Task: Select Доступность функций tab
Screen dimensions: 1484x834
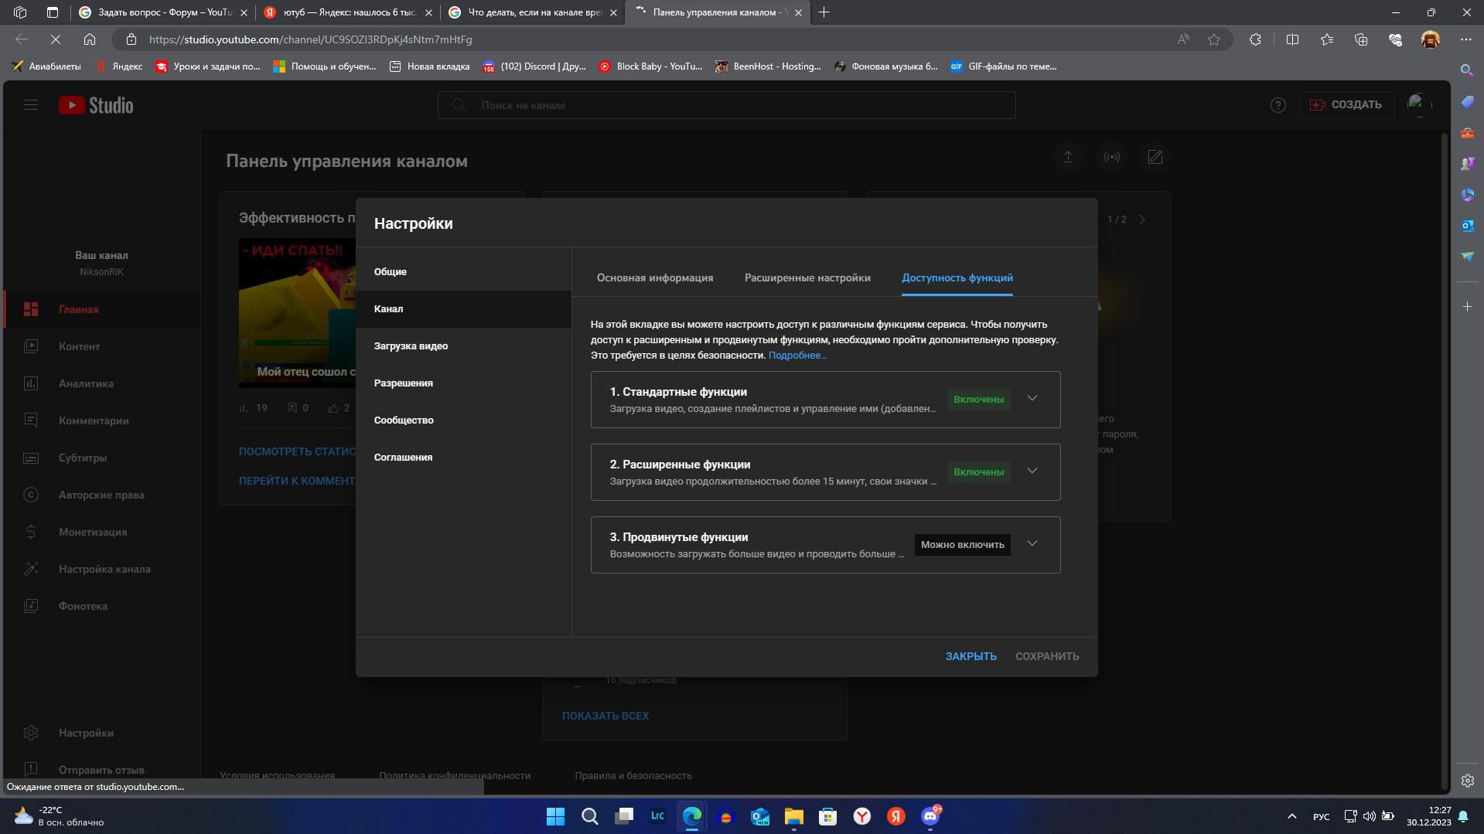Action: coord(957,278)
